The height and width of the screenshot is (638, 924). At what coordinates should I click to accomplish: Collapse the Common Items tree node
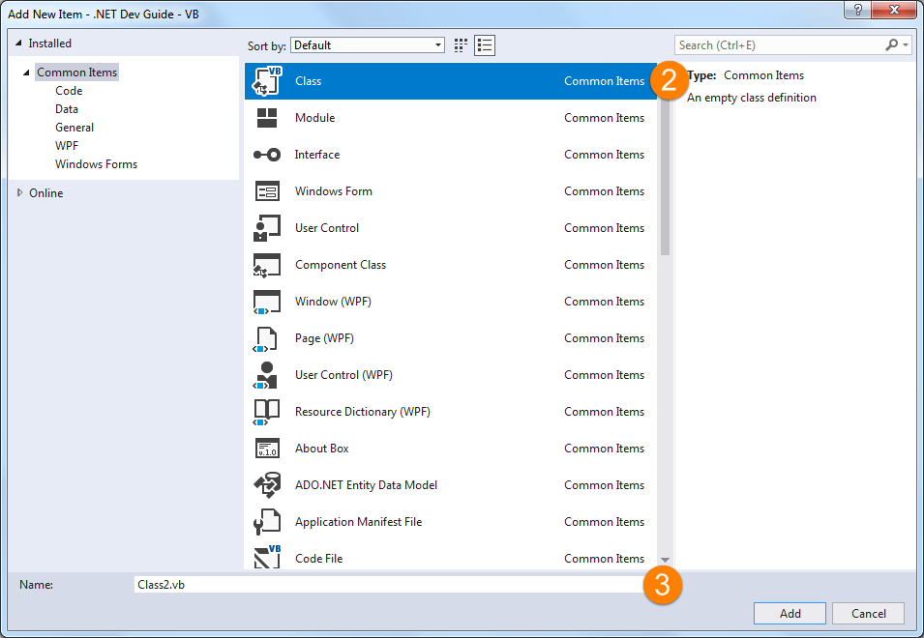(26, 72)
